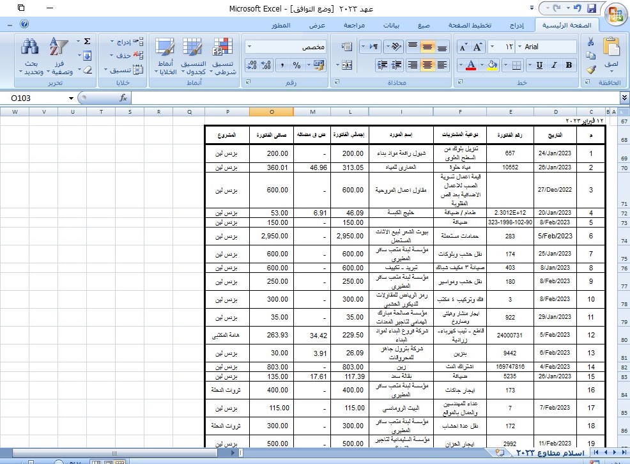Click the Copy icon

coord(590,55)
